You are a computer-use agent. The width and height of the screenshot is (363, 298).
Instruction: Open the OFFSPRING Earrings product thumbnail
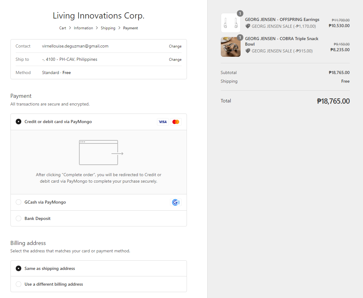click(x=231, y=23)
